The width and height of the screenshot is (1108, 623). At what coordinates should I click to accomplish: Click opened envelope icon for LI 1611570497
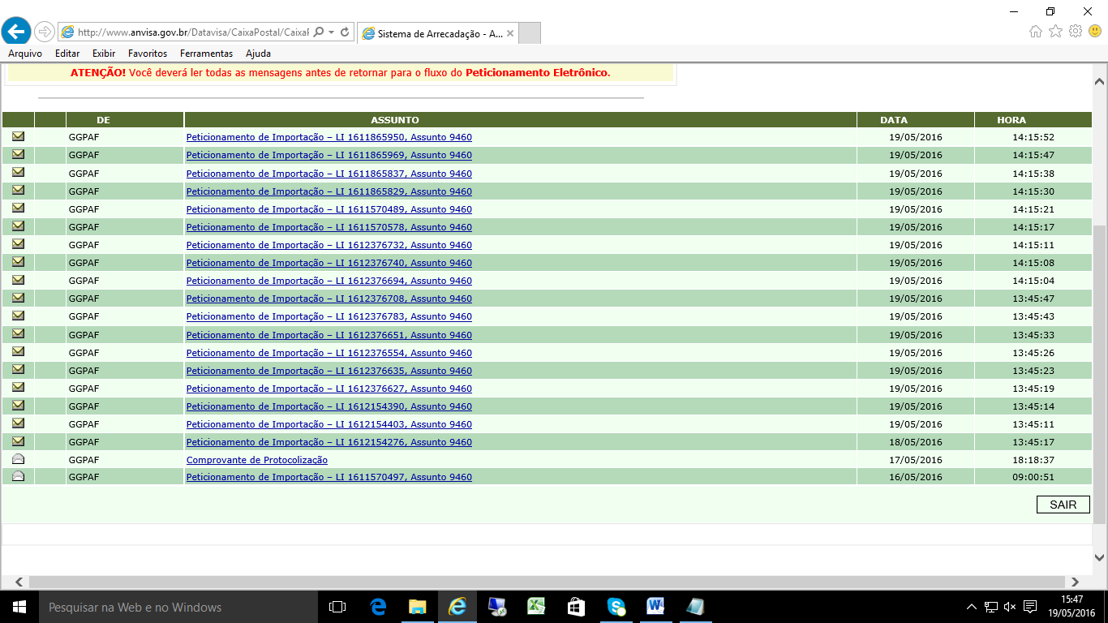point(18,476)
